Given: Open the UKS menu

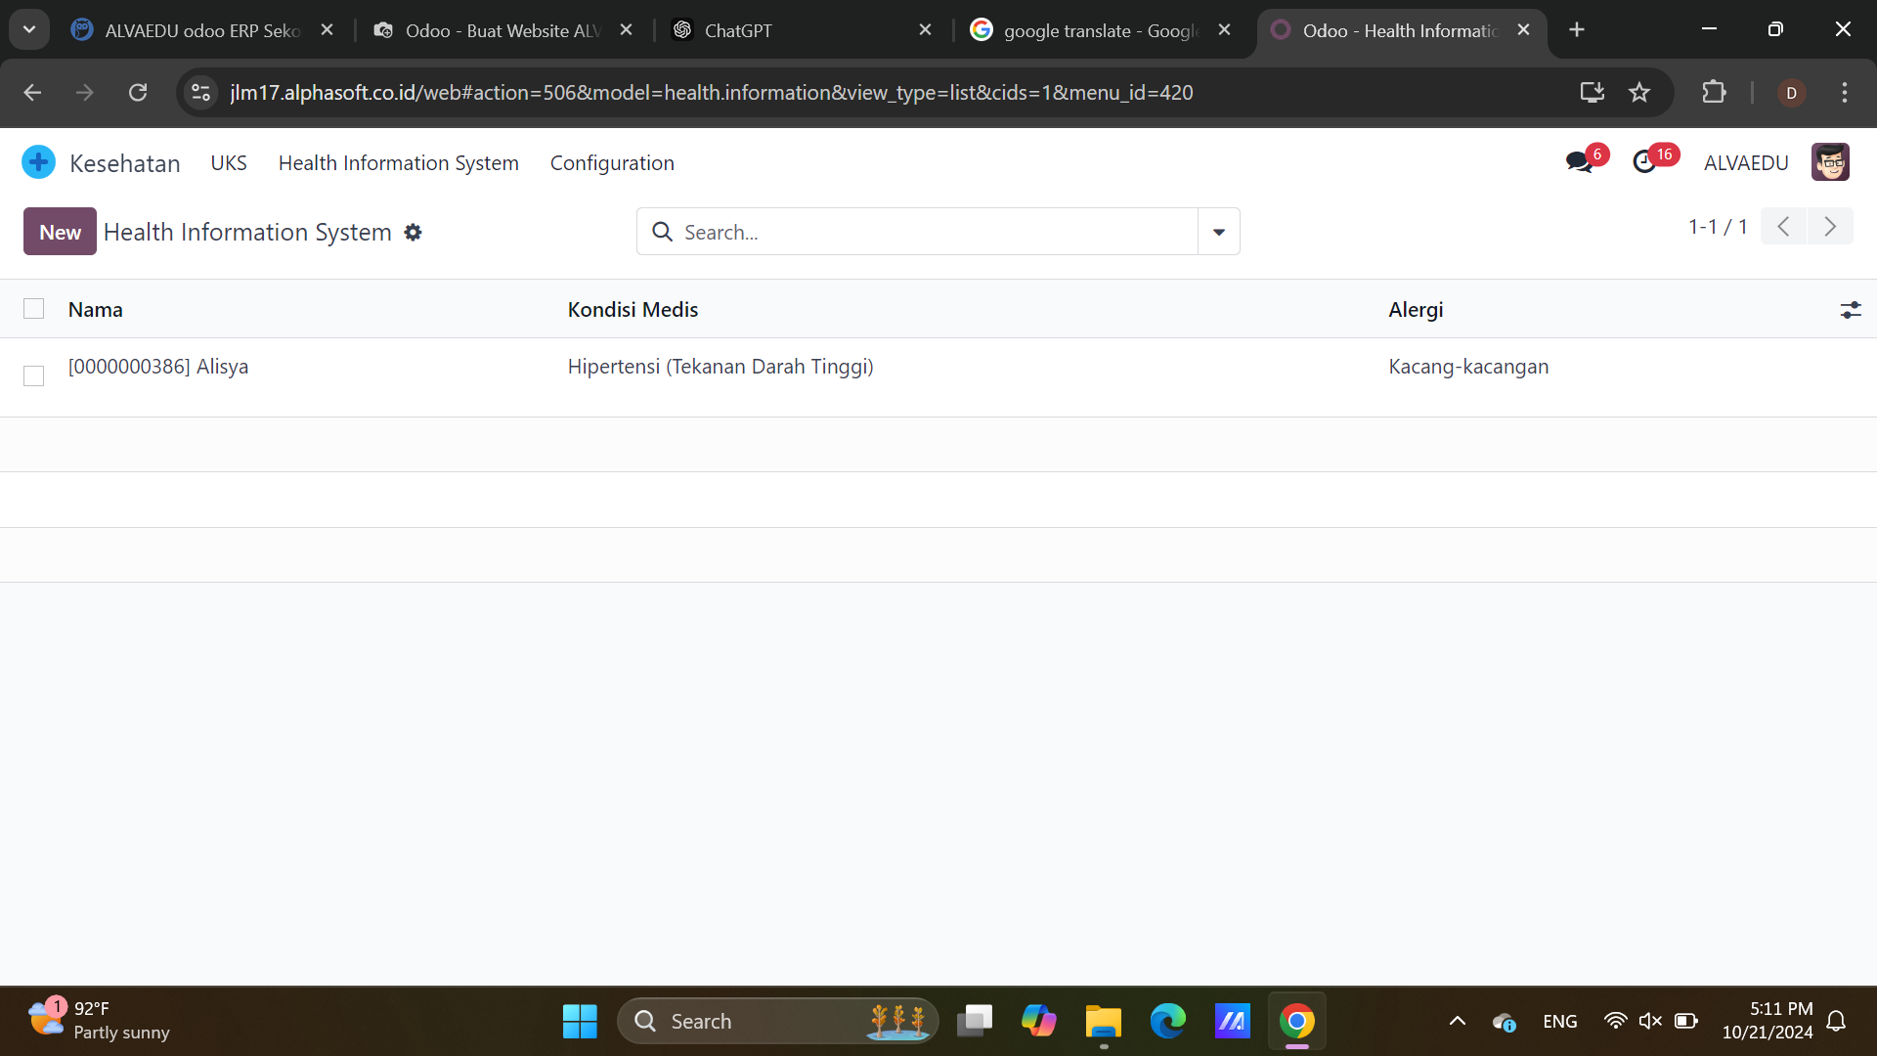Looking at the screenshot, I should [229, 163].
